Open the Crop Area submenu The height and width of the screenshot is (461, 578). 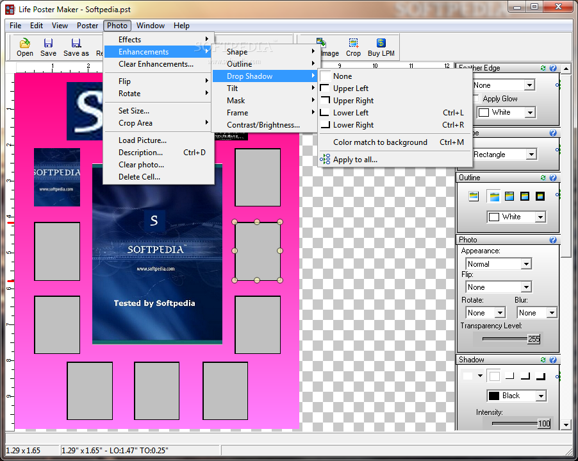[158, 123]
